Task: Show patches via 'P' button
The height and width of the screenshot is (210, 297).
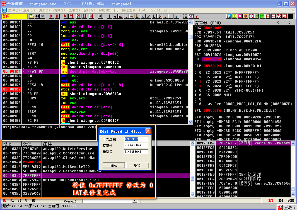Action: pos(148,16)
